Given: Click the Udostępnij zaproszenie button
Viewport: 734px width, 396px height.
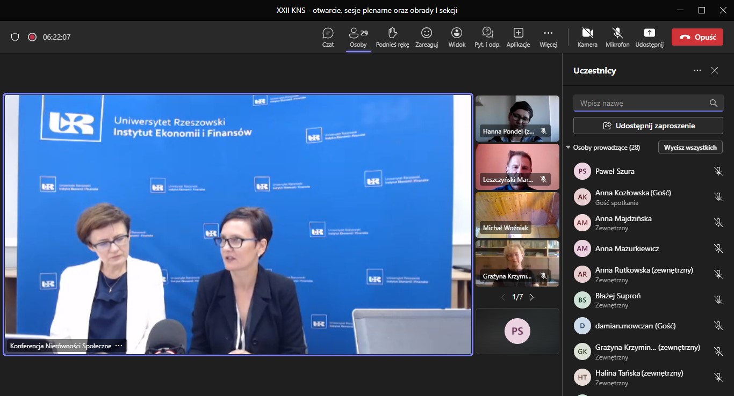Looking at the screenshot, I should pos(648,126).
